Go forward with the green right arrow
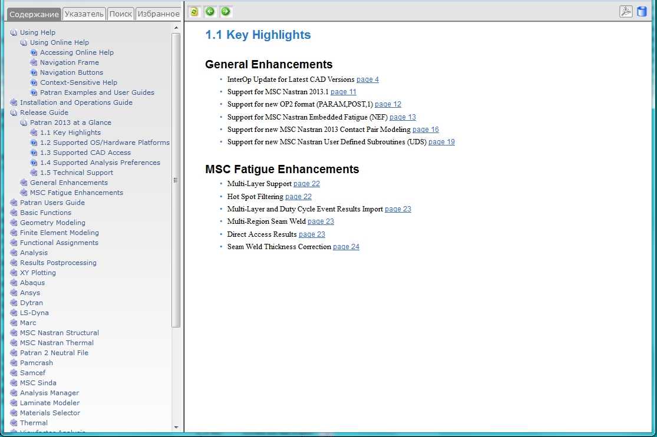 (226, 12)
